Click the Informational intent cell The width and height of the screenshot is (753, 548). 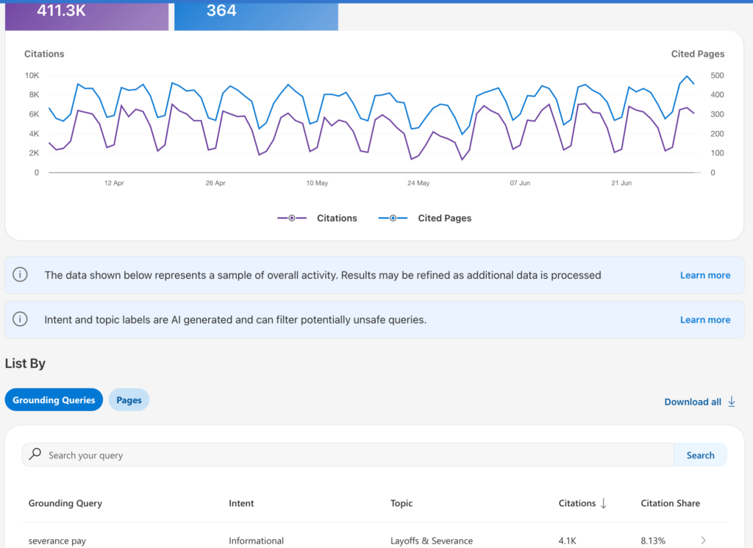point(256,541)
